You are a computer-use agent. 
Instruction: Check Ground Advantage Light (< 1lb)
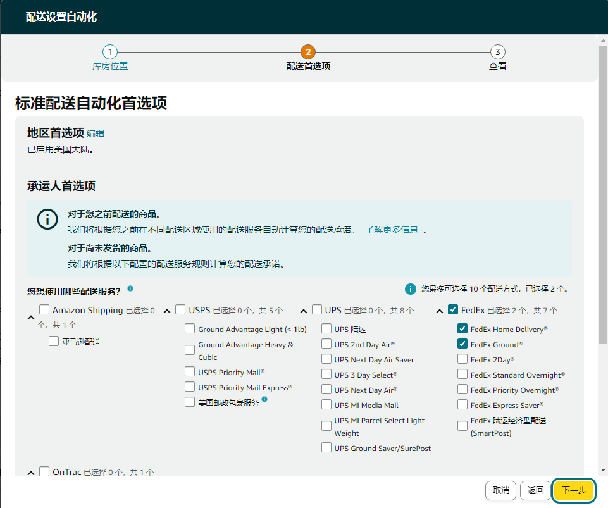tap(190, 328)
